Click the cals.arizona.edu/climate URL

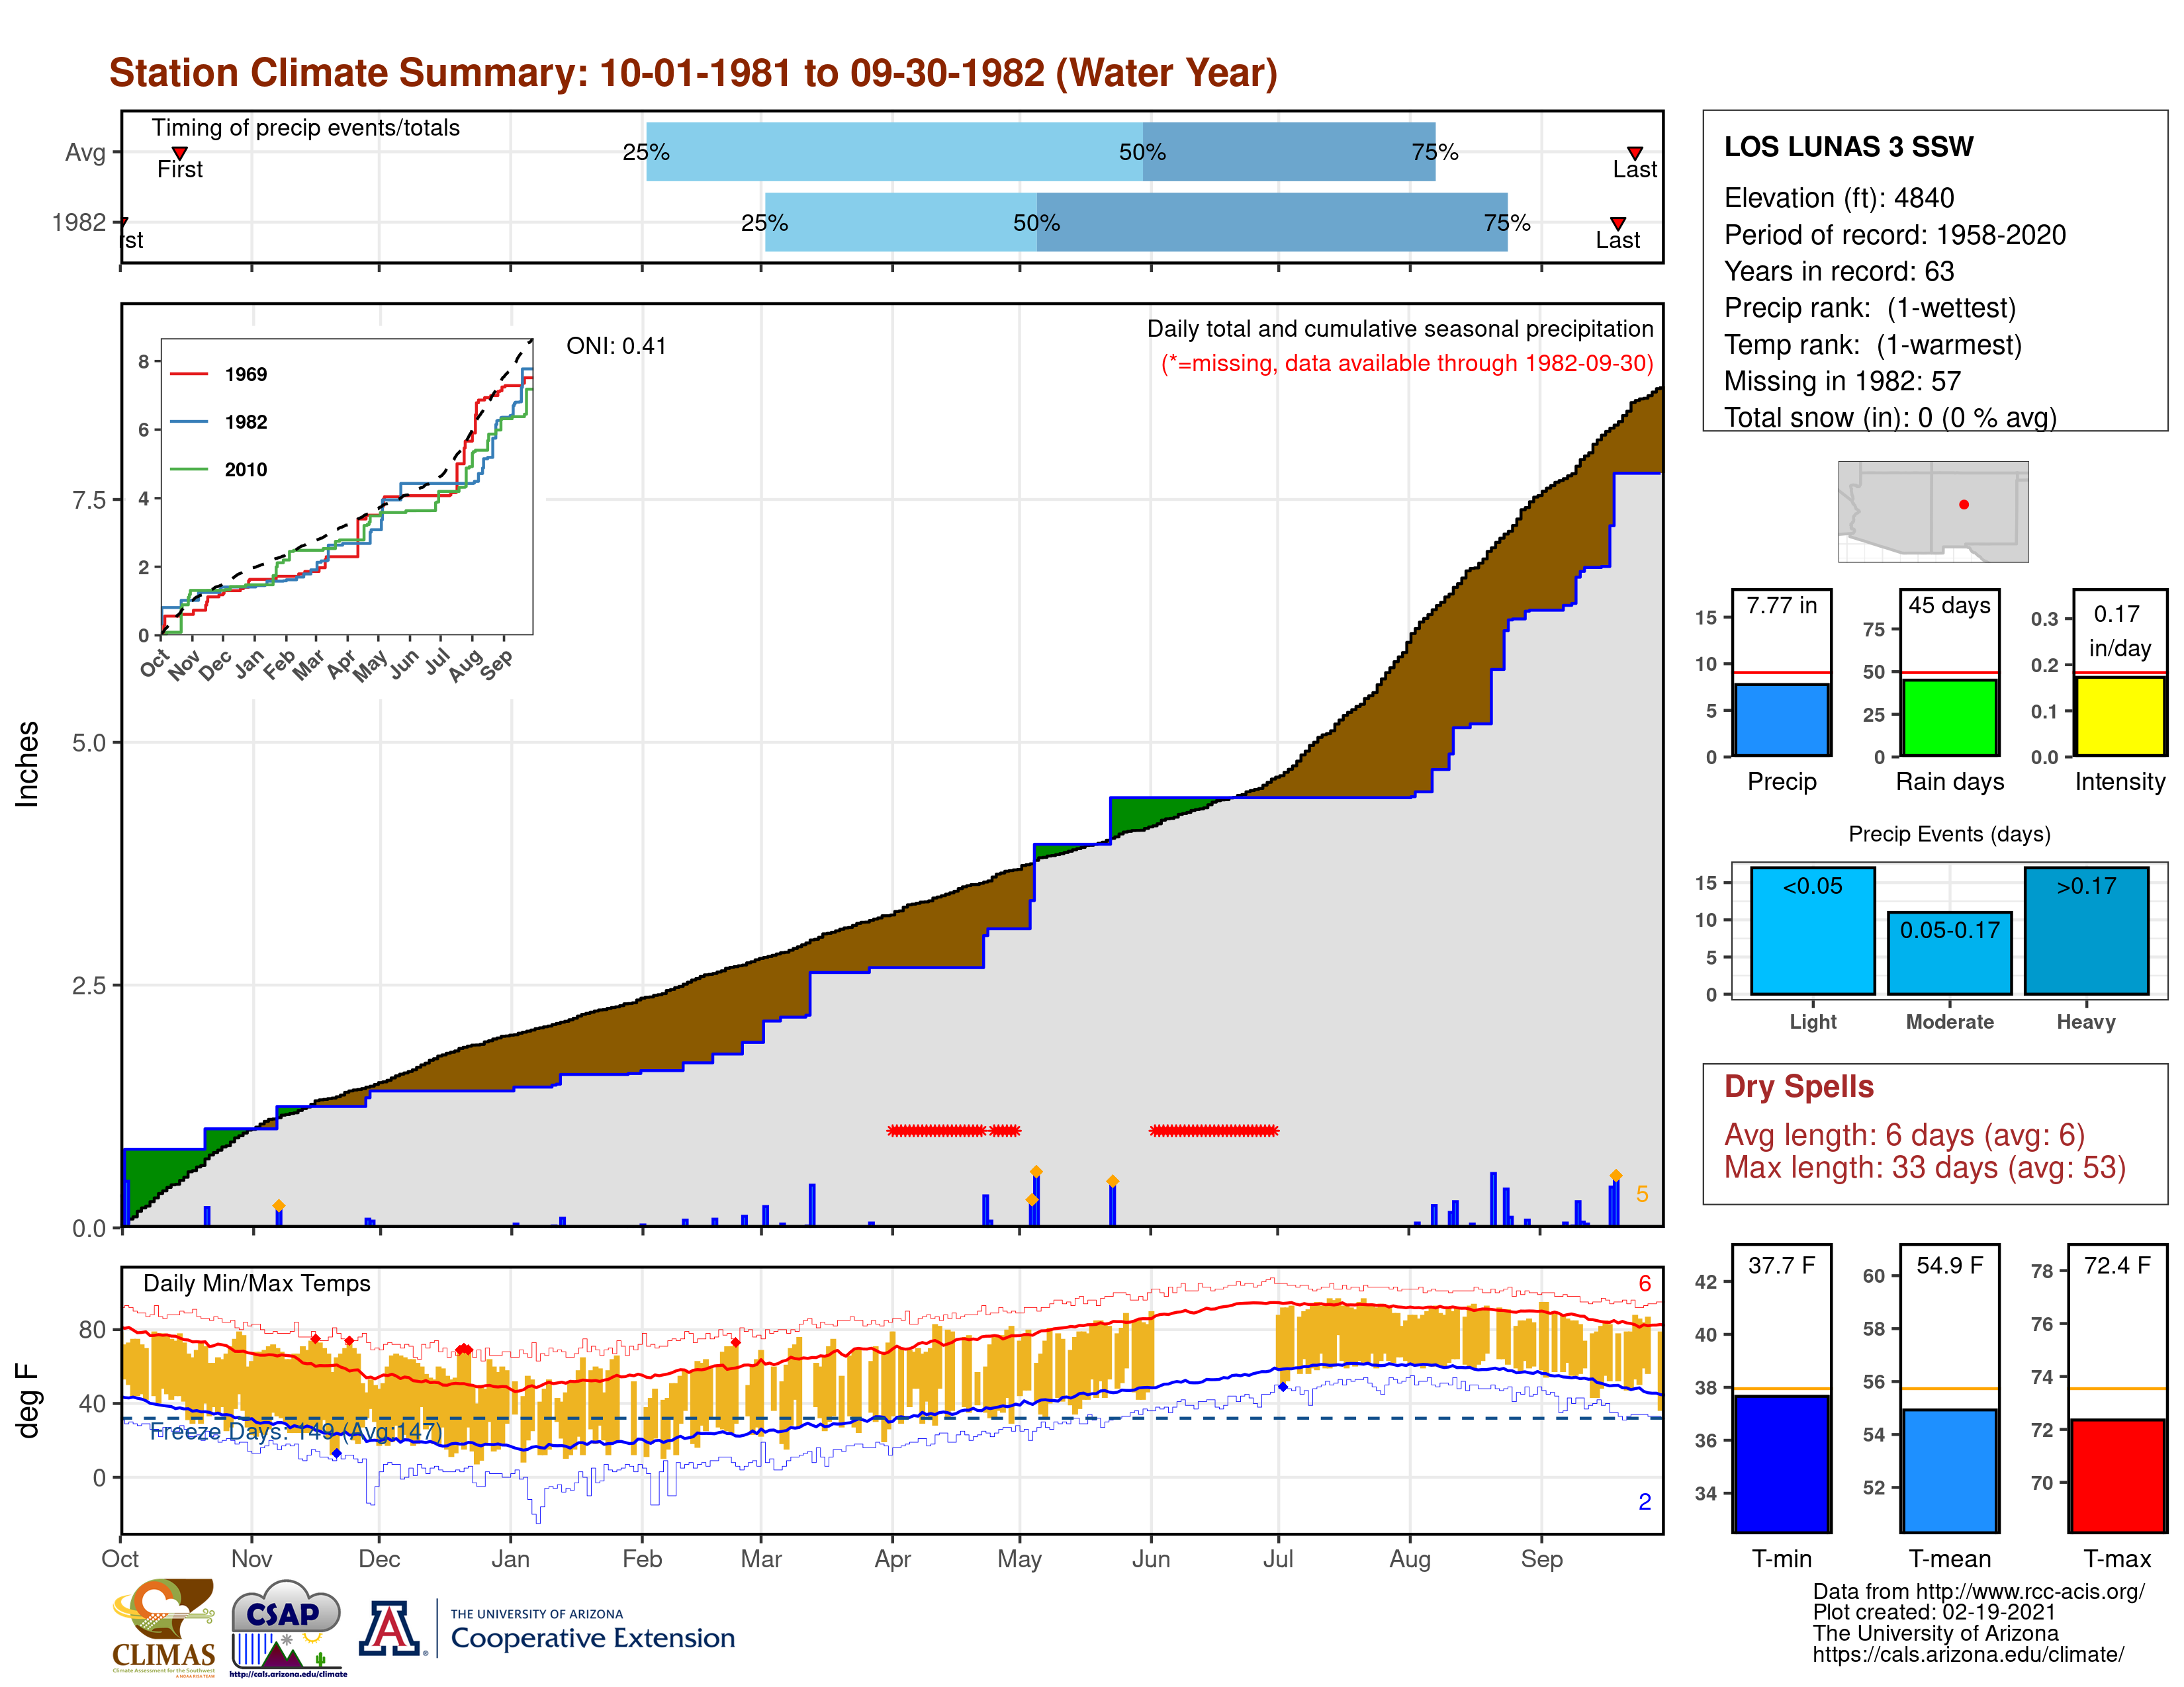(1968, 1654)
